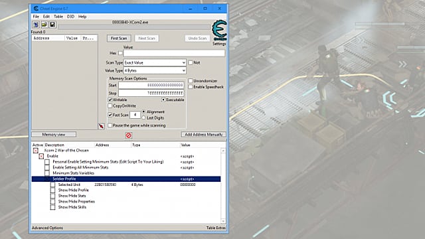Toggle the Not checkbox
The width and height of the screenshot is (425, 239).
(x=191, y=62)
